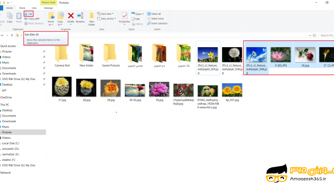Click the Up one level arrow

12,35
